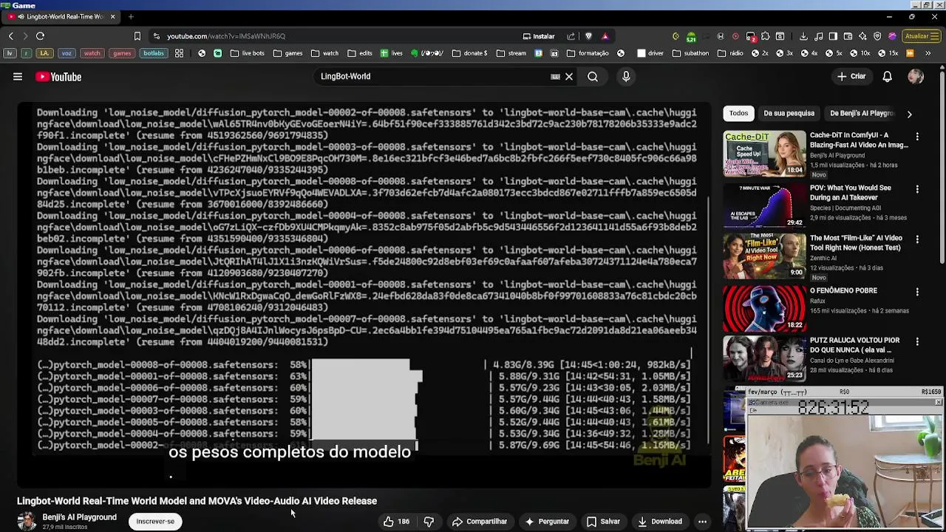This screenshot has height=532, width=946.
Task: Open media control music note icon
Action: [x=819, y=36]
